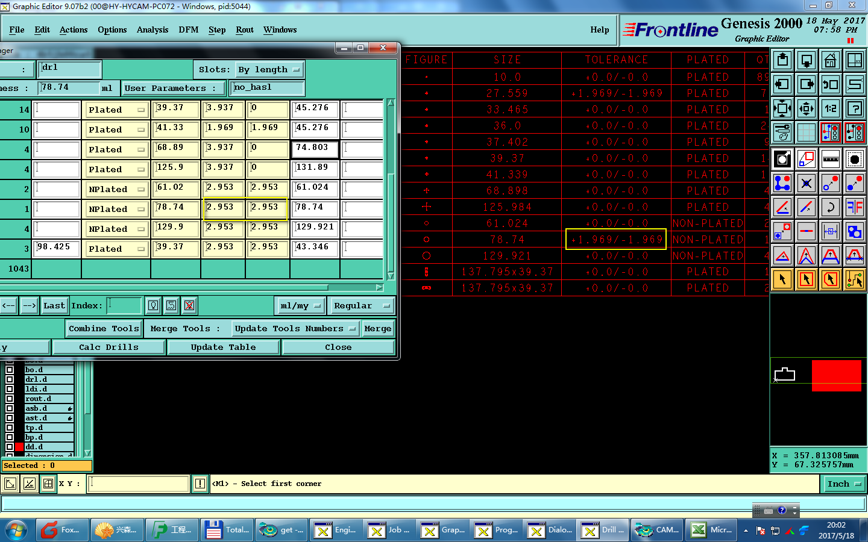The width and height of the screenshot is (868, 542).
Task: Open the NPlated dropdown in the 61.02 row
Action: [116, 189]
